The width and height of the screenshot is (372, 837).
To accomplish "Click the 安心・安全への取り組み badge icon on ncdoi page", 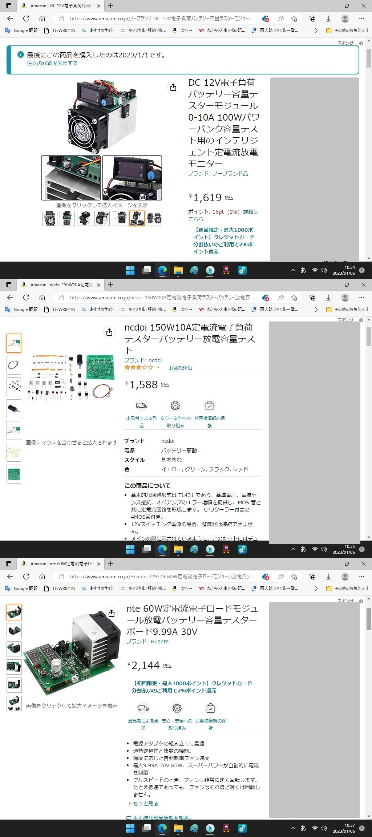I will 175,405.
